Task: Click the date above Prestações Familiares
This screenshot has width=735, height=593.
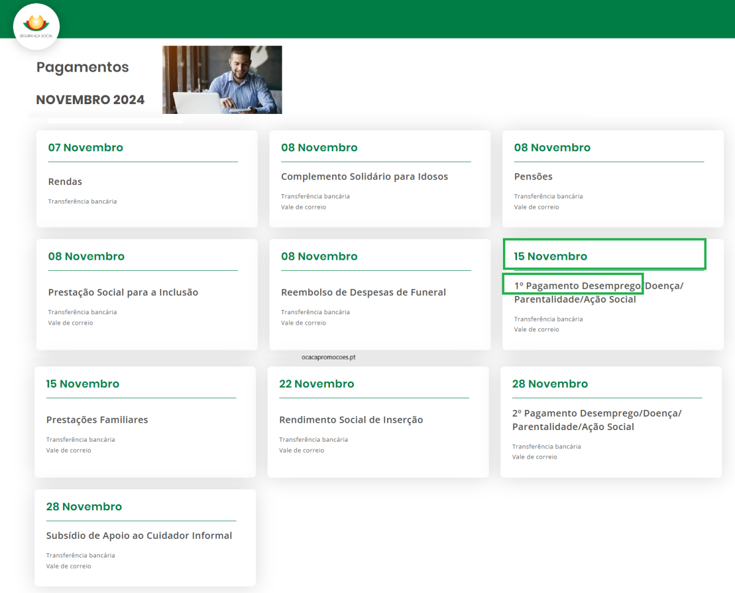Action: (83, 384)
